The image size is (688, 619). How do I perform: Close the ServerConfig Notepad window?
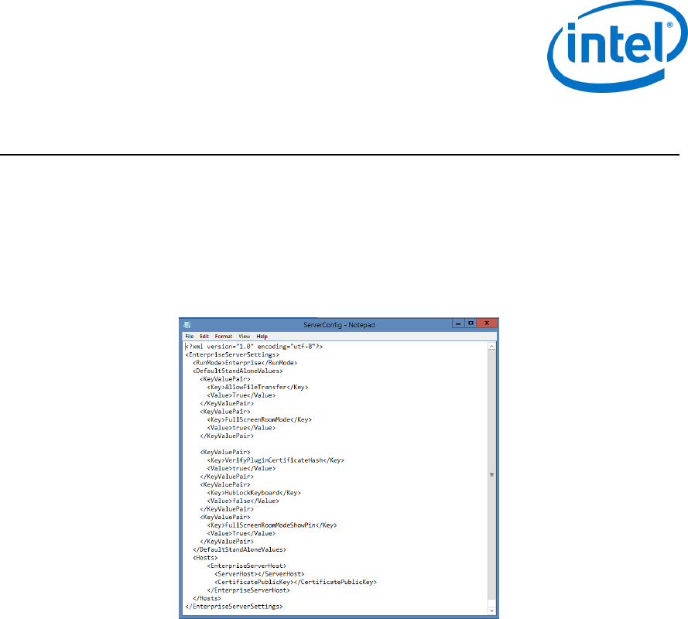point(487,323)
